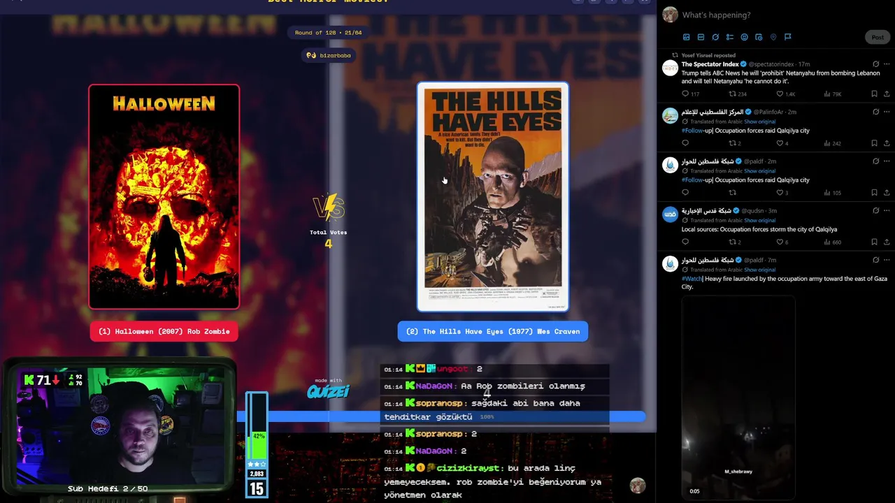Image resolution: width=895 pixels, height=503 pixels.
Task: Reply to The Spectator Index tweet
Action: coord(685,94)
